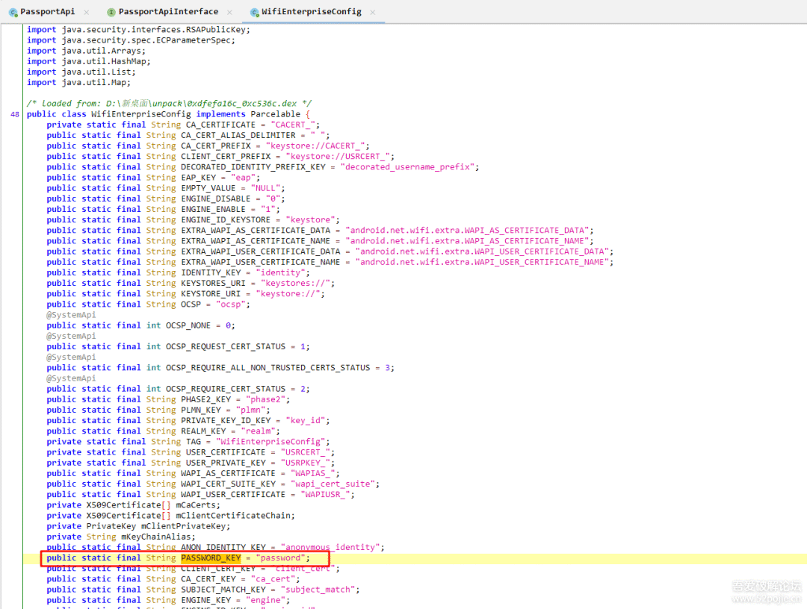Click the CA_CERT_ALIAS_DELIMITER constant
The image size is (807, 609).
tap(238, 135)
